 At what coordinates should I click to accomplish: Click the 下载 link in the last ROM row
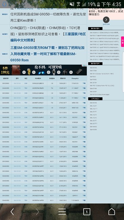click(x=84, y=200)
